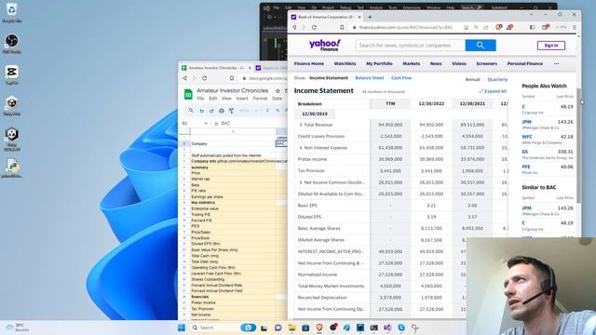Star the Amateur Investor Chronicles spreadsheet
The image size is (596, 335).
(278, 91)
